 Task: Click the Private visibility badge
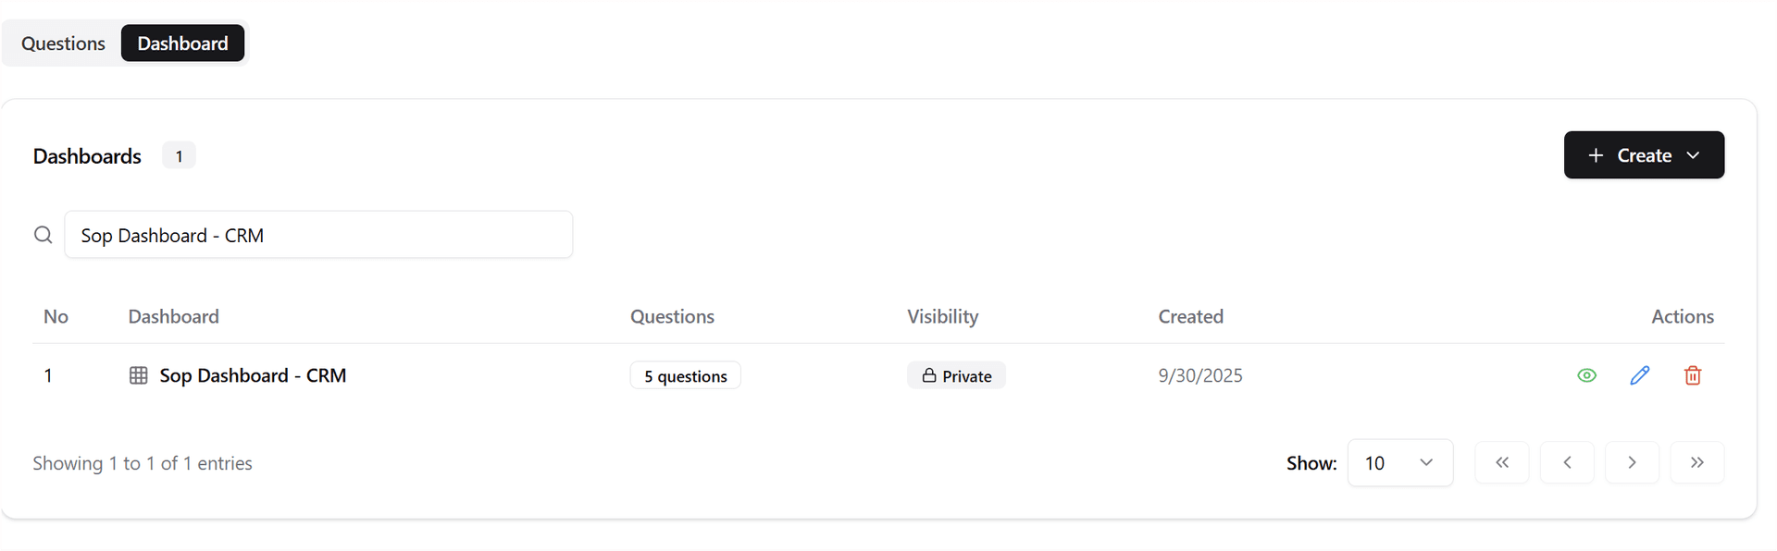pos(956,375)
